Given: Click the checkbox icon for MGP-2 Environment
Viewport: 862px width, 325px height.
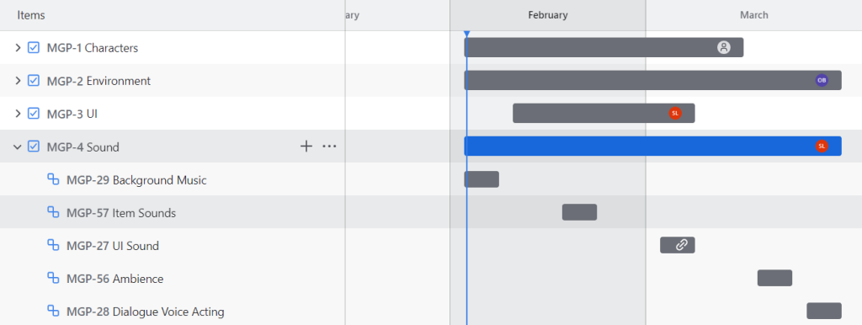Looking at the screenshot, I should [x=34, y=81].
